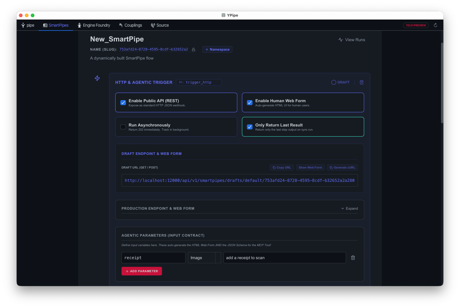460x308 pixels.
Task: Click the slug name link 753afd24-8728
Action: tap(154, 49)
